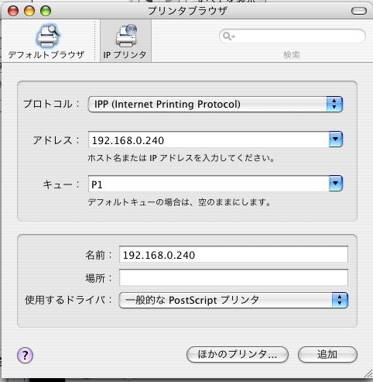Expand the キュー queue dropdown arrow

point(336,184)
